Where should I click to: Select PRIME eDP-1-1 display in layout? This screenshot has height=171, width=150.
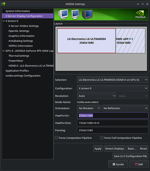(x=130, y=41)
